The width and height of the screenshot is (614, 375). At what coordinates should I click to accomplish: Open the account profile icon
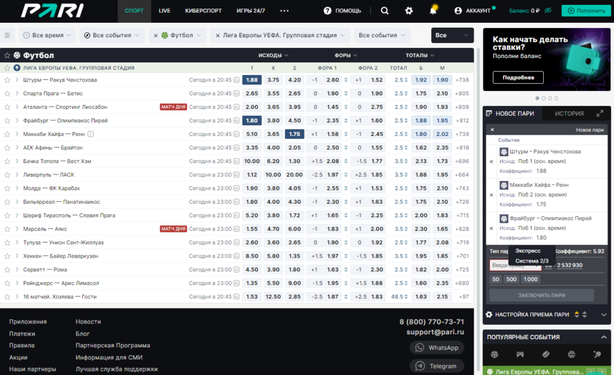(x=458, y=11)
